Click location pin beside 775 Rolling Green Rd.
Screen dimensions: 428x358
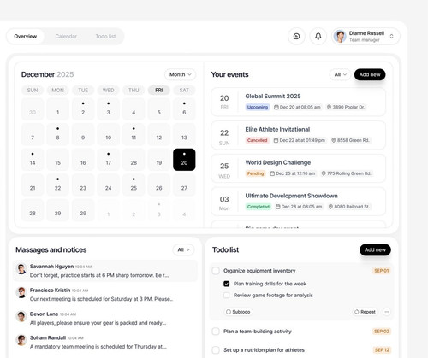(324, 173)
